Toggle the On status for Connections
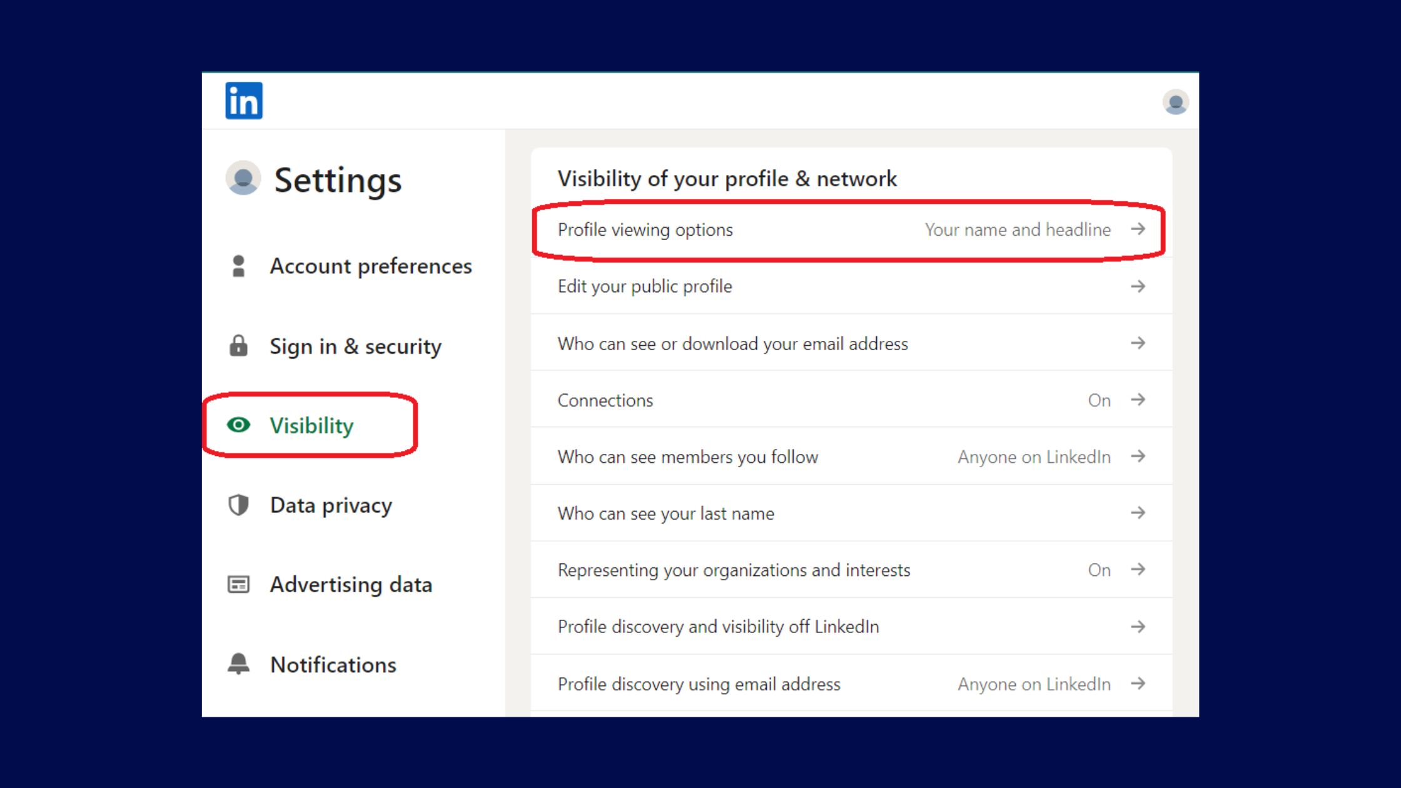This screenshot has width=1401, height=788. pos(1100,400)
